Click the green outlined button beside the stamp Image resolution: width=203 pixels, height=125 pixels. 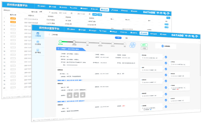144,45
